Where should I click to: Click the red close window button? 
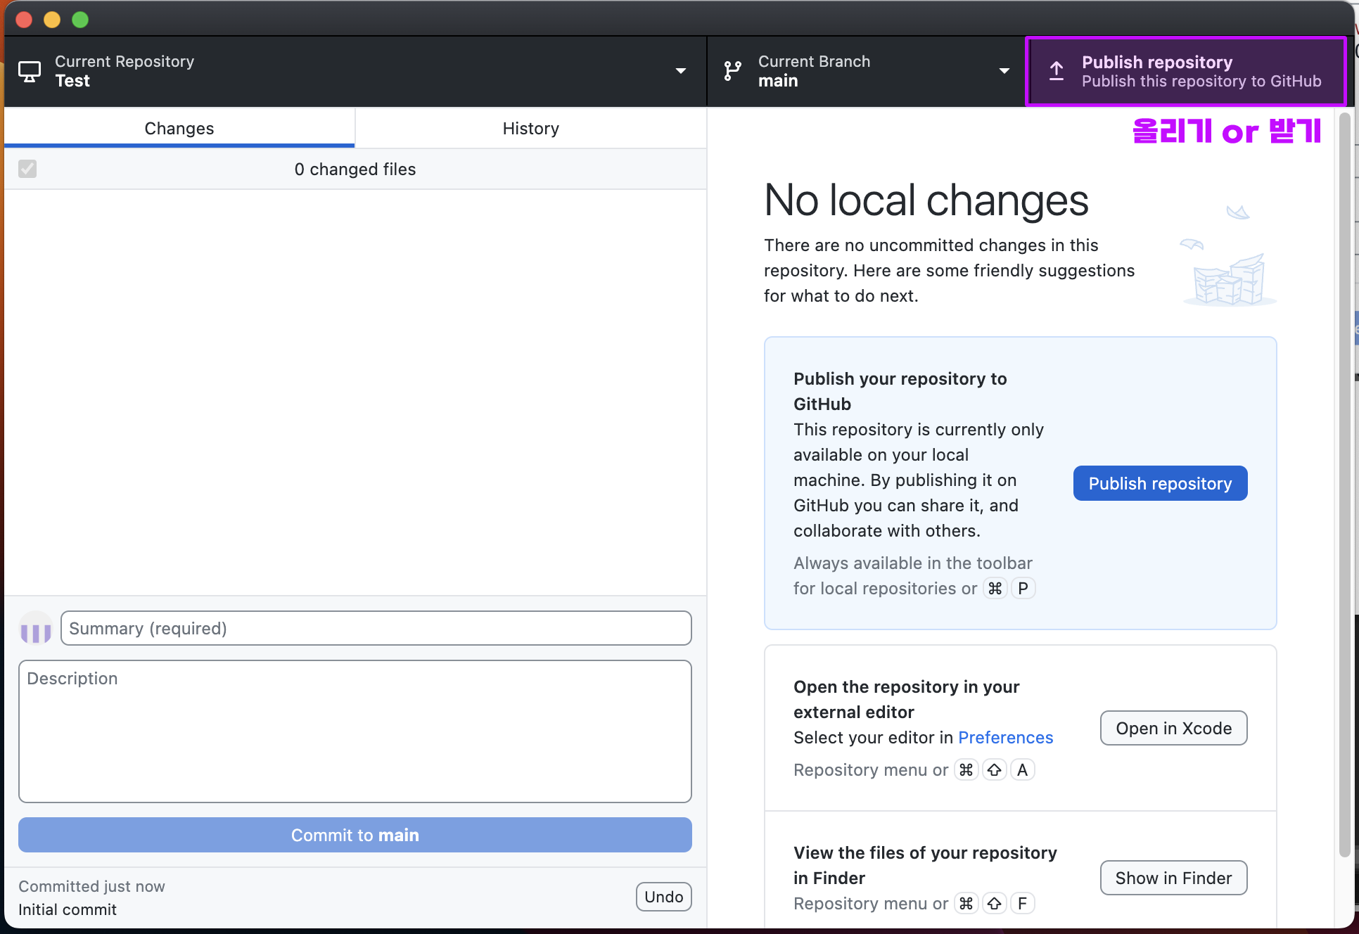coord(24,20)
